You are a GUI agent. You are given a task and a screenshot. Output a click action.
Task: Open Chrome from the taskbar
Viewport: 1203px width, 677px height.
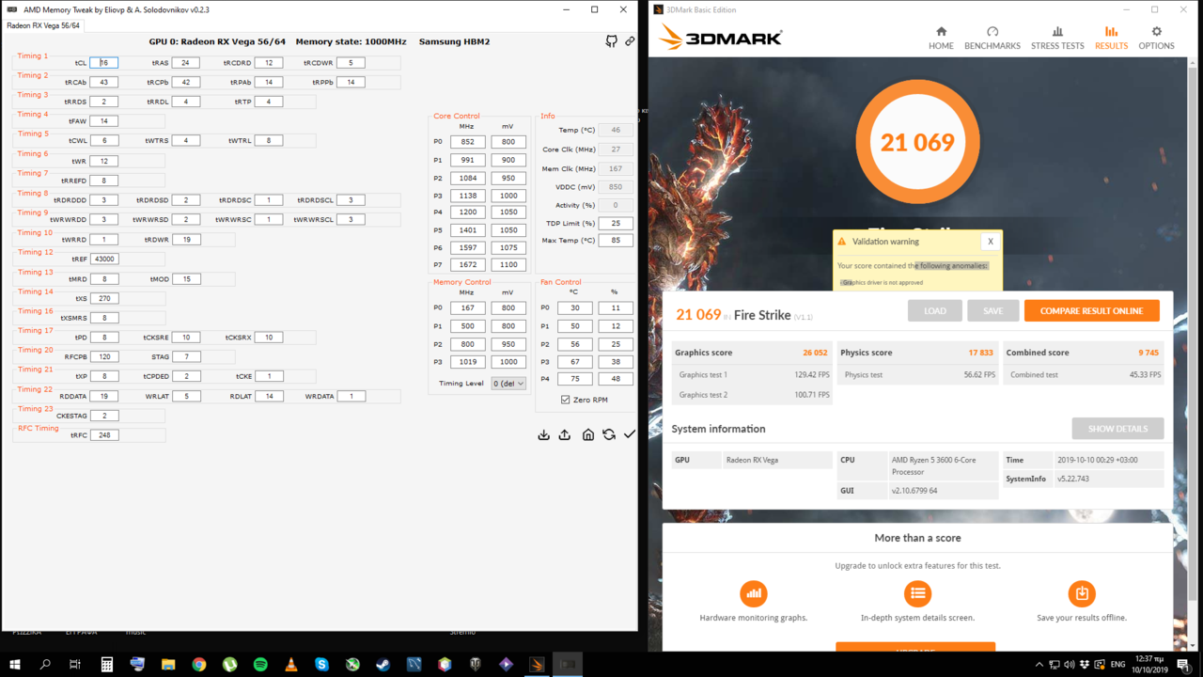pos(199,664)
